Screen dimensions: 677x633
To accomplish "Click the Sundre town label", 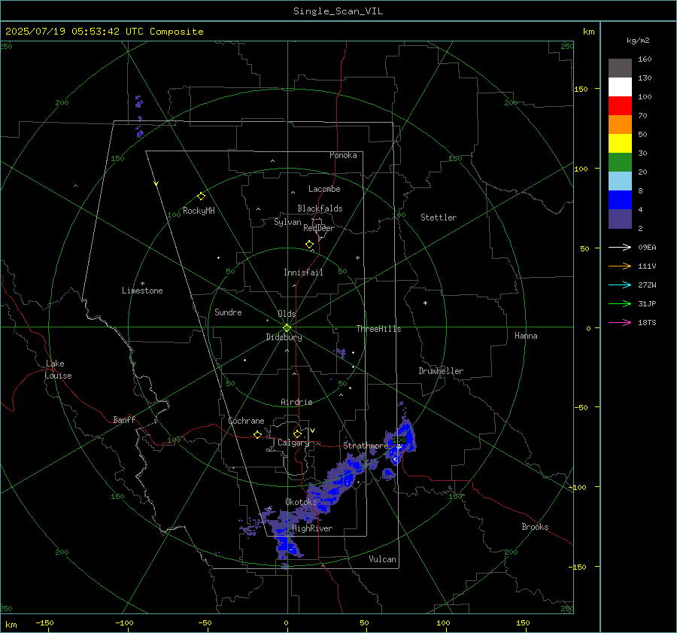I will click(x=228, y=312).
